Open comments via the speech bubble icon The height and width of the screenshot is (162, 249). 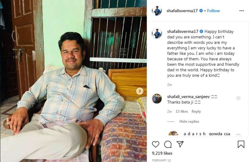point(168,144)
